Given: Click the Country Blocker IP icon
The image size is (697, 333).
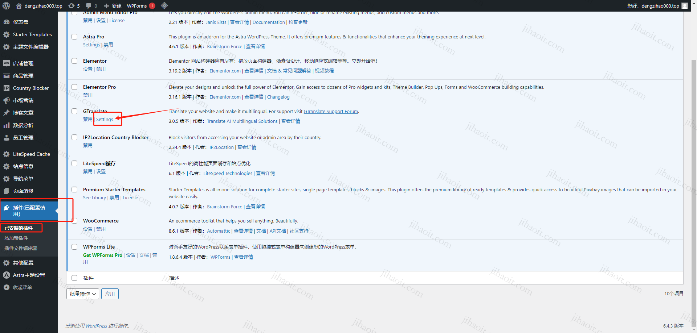Looking at the screenshot, I should click(x=7, y=88).
